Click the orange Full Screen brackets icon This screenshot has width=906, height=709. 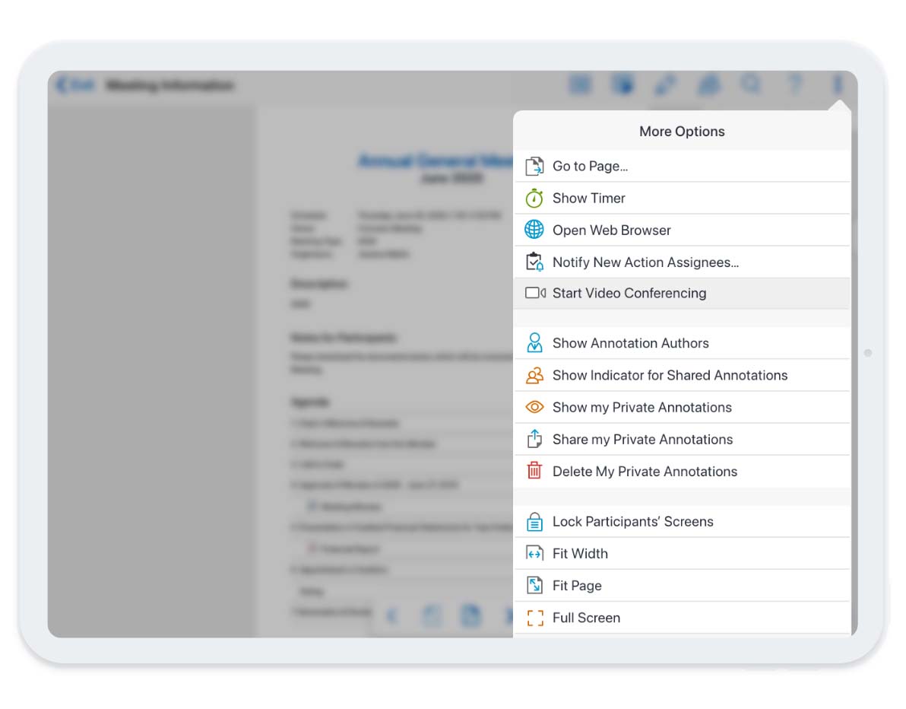(x=535, y=618)
